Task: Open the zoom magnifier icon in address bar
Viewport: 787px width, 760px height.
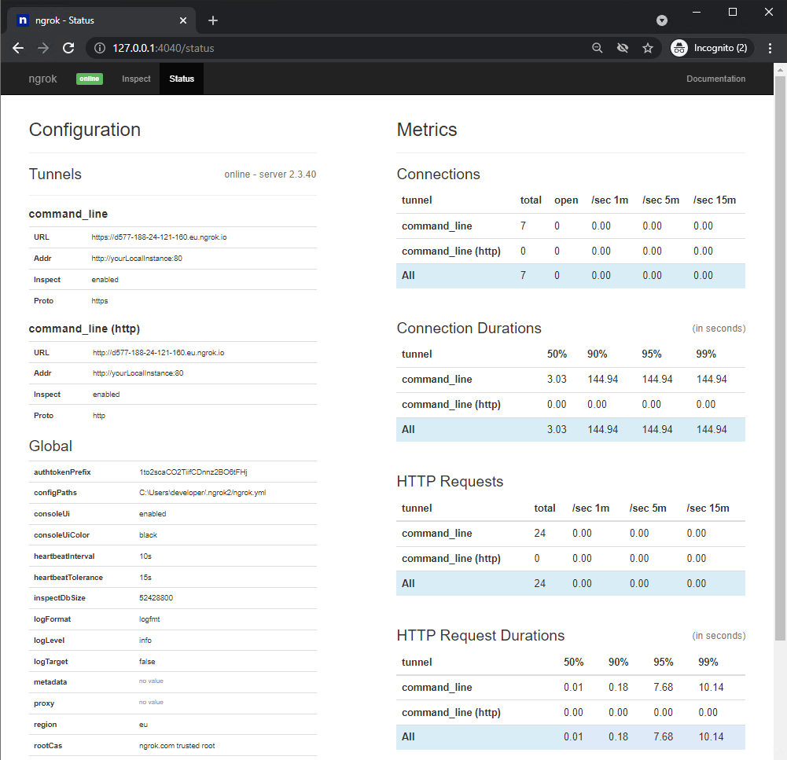Action: [x=598, y=48]
